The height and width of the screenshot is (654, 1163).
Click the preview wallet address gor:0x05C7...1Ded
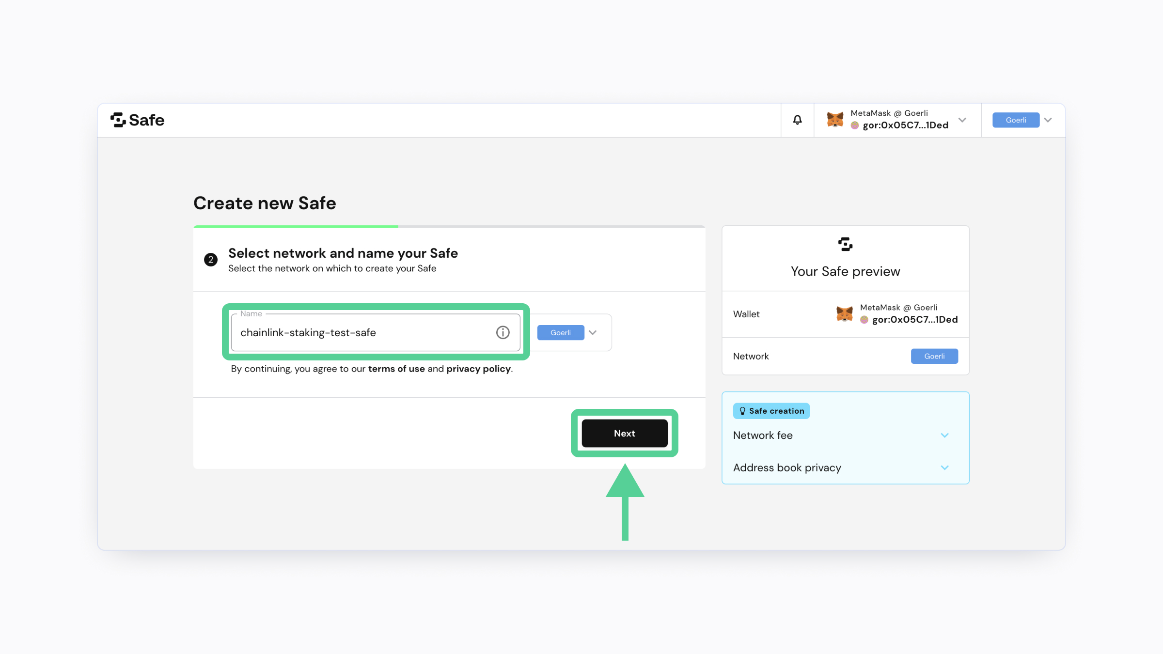(915, 320)
